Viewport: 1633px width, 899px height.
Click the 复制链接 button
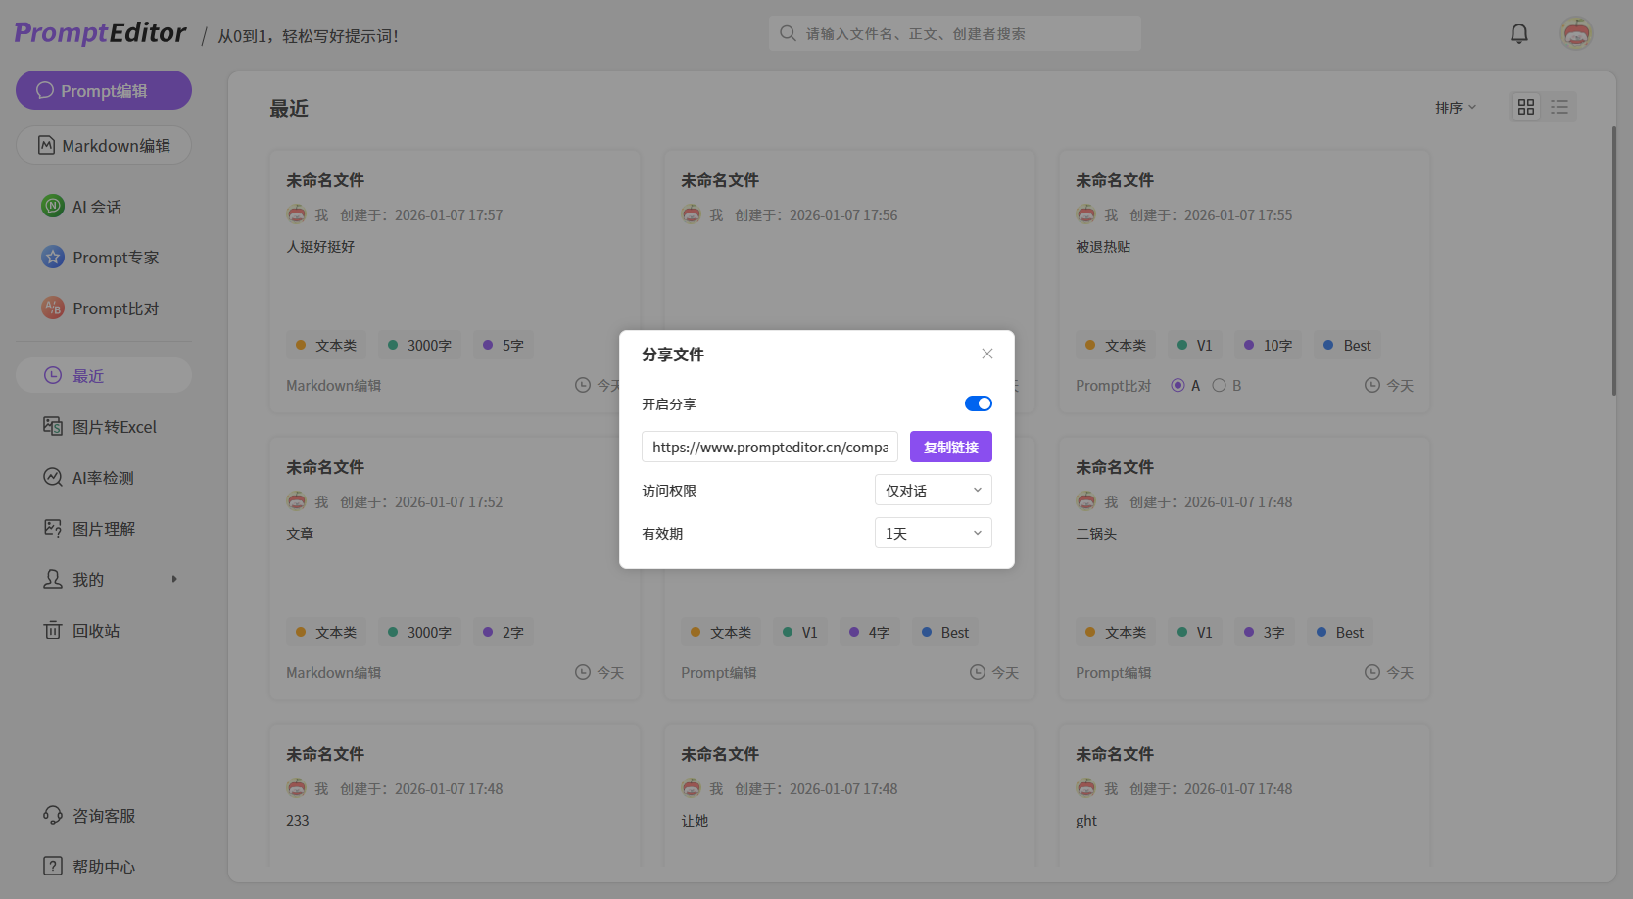click(950, 448)
